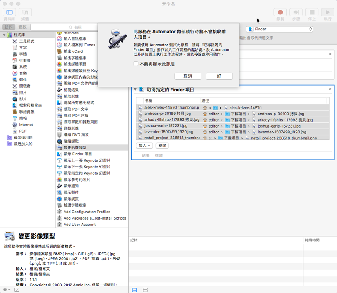Collapse the 程式庫 tree disclosure triangle
The height and width of the screenshot is (293, 337).
(4, 35)
